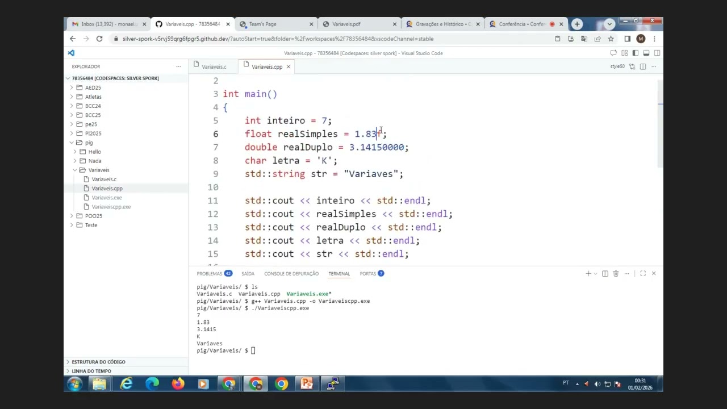Screen dimensions: 727x409
Task: Open editor more actions ellipsis
Action: pos(654,66)
